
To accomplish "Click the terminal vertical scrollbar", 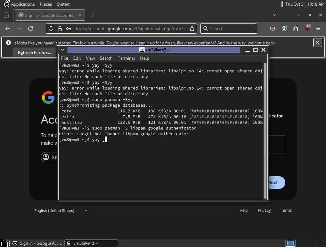I will 265,131.
